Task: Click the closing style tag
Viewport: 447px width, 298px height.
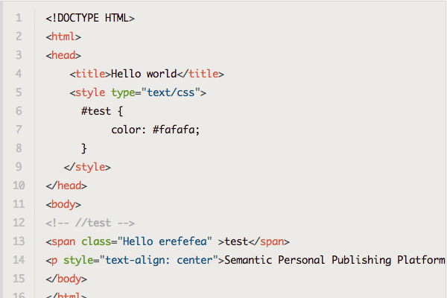Action: tap(88, 167)
